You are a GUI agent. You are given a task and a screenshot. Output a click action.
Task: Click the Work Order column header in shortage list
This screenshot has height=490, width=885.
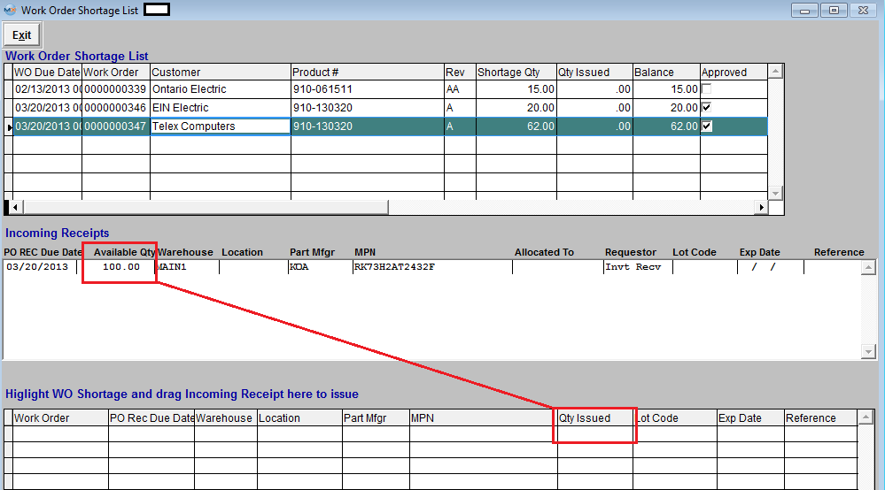[116, 73]
